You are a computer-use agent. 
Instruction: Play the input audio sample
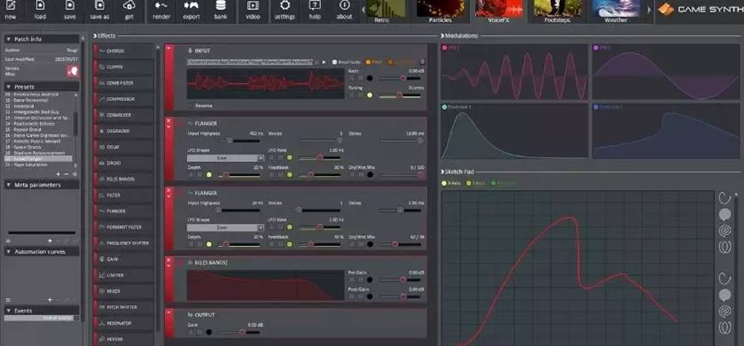click(x=323, y=62)
